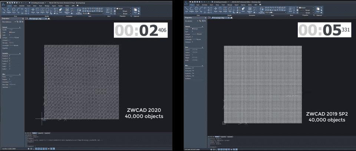Open Multiline Text tool in ZWCAD 2020
Screen dimensions: 356x151
[x=67, y=11]
